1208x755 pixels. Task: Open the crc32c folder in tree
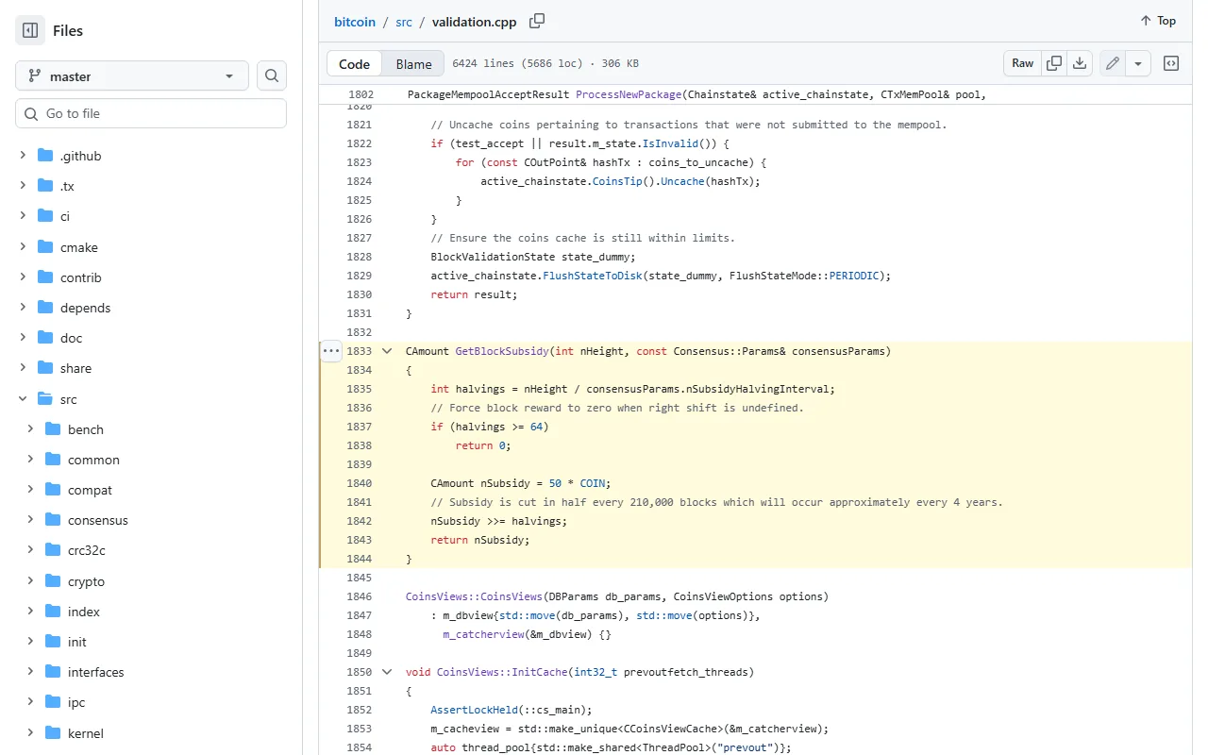[x=86, y=550]
